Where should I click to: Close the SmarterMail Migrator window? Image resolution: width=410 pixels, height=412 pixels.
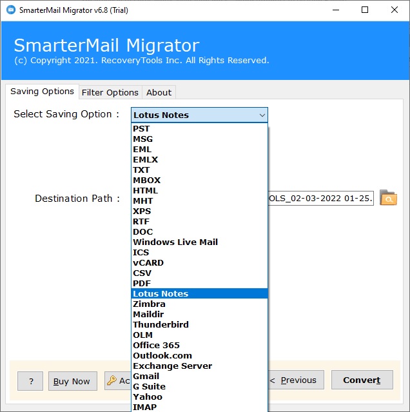point(395,10)
